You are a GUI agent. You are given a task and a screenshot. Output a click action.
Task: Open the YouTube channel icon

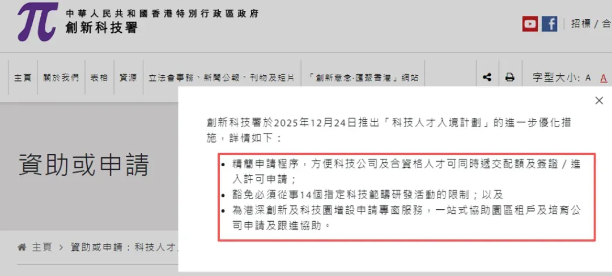[x=530, y=24]
